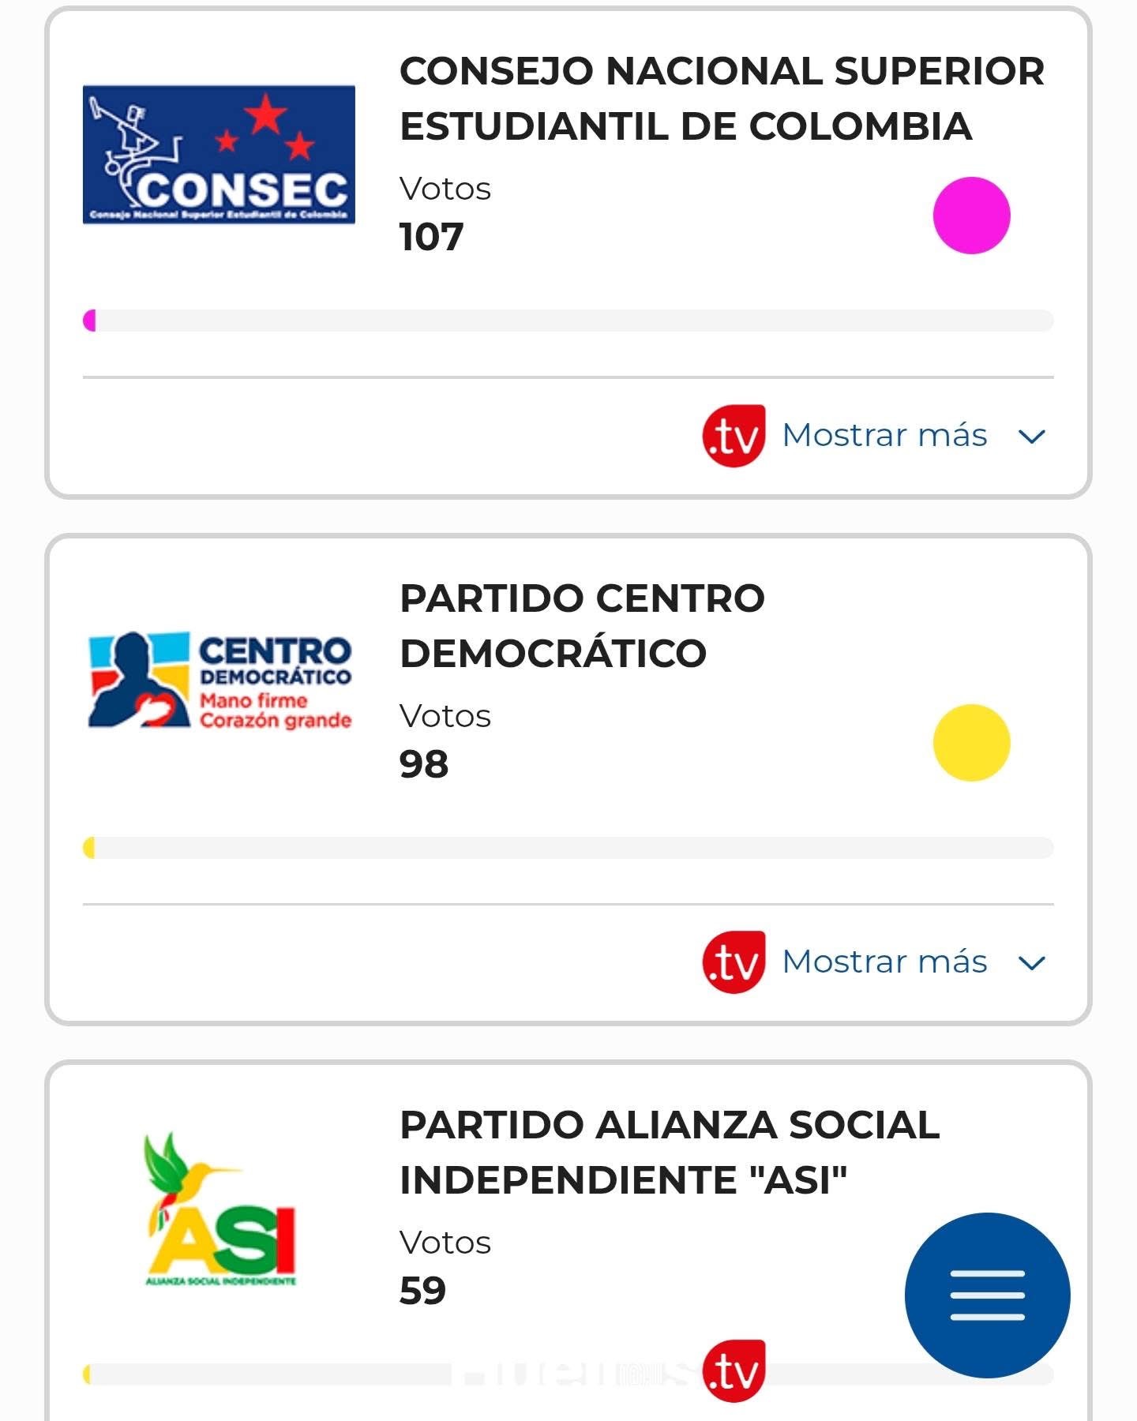Click Mostrar más under CONSEC votes
This screenshot has width=1137, height=1421.
click(x=884, y=435)
